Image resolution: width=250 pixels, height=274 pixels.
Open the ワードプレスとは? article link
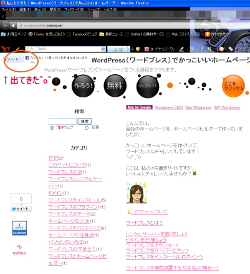click(145, 223)
